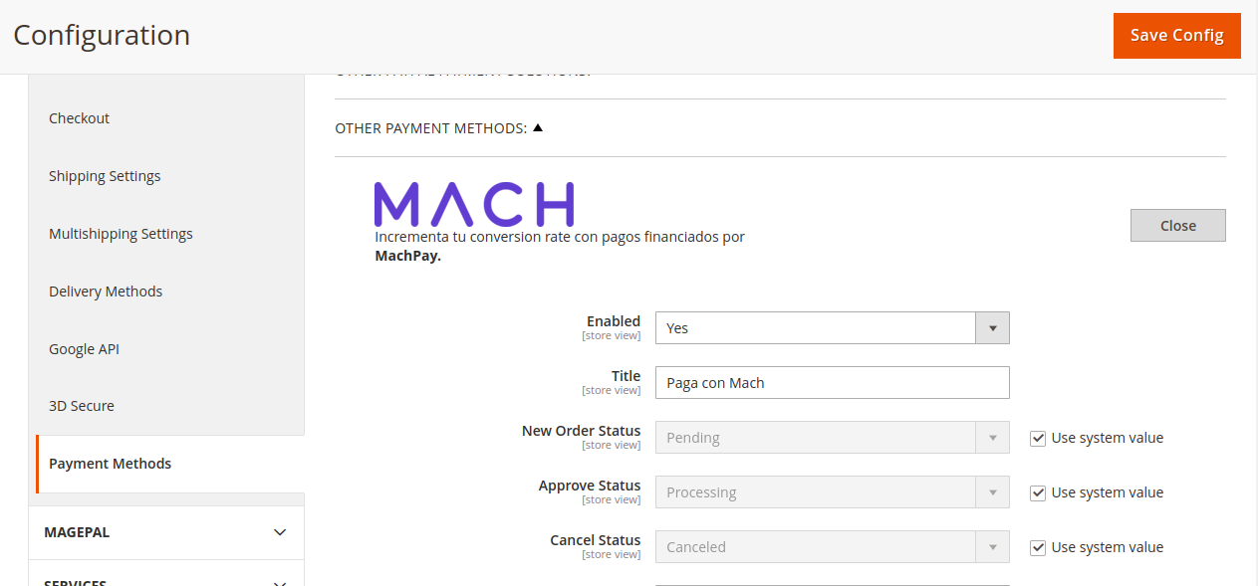1258x586 pixels.
Task: Click the Enabled field label
Action: [614, 321]
